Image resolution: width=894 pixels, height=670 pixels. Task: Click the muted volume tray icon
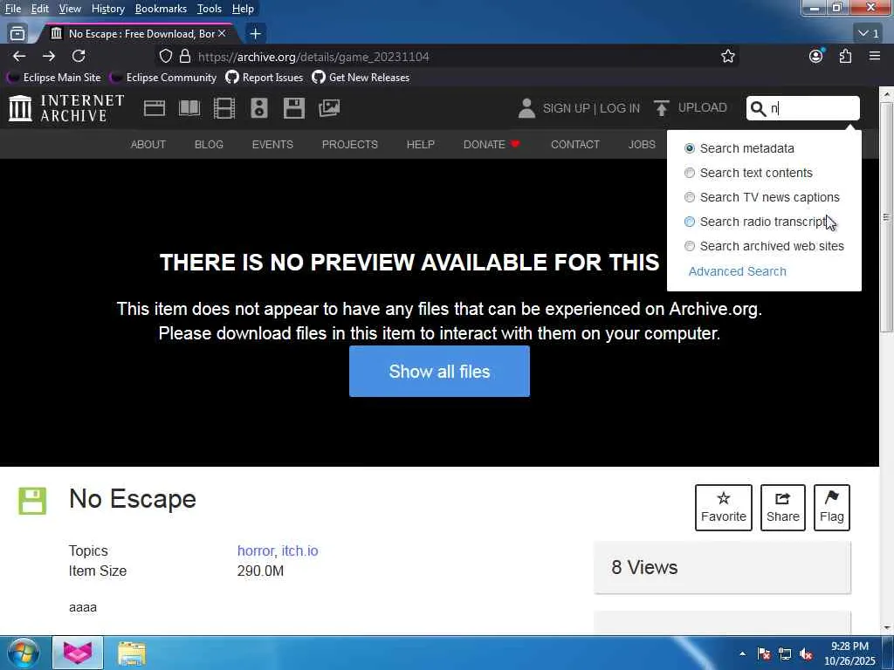pos(806,654)
